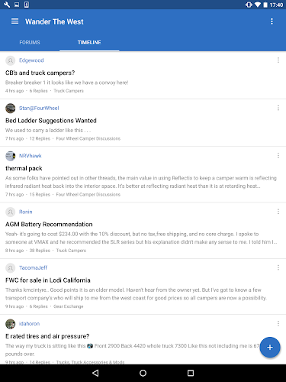Open the Ronin user profile link
Image resolution: width=286 pixels, height=382 pixels.
[x=26, y=212]
